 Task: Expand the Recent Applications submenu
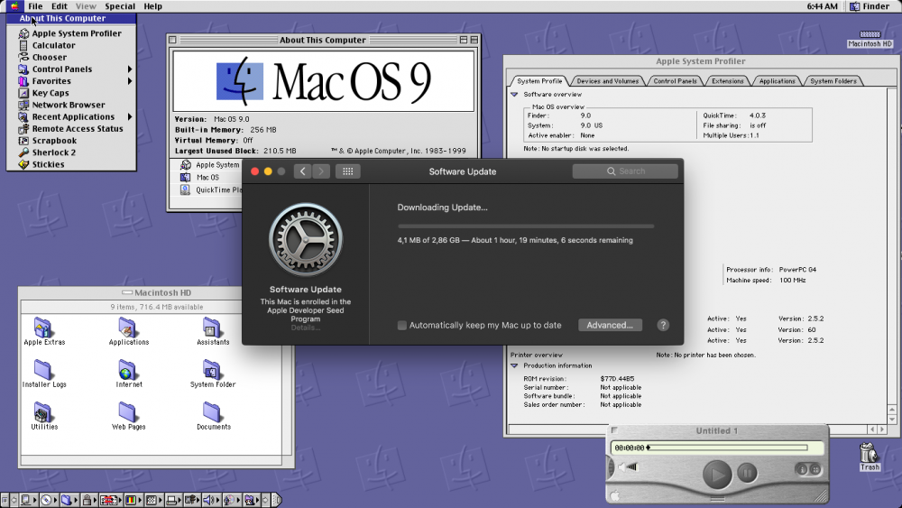click(71, 116)
